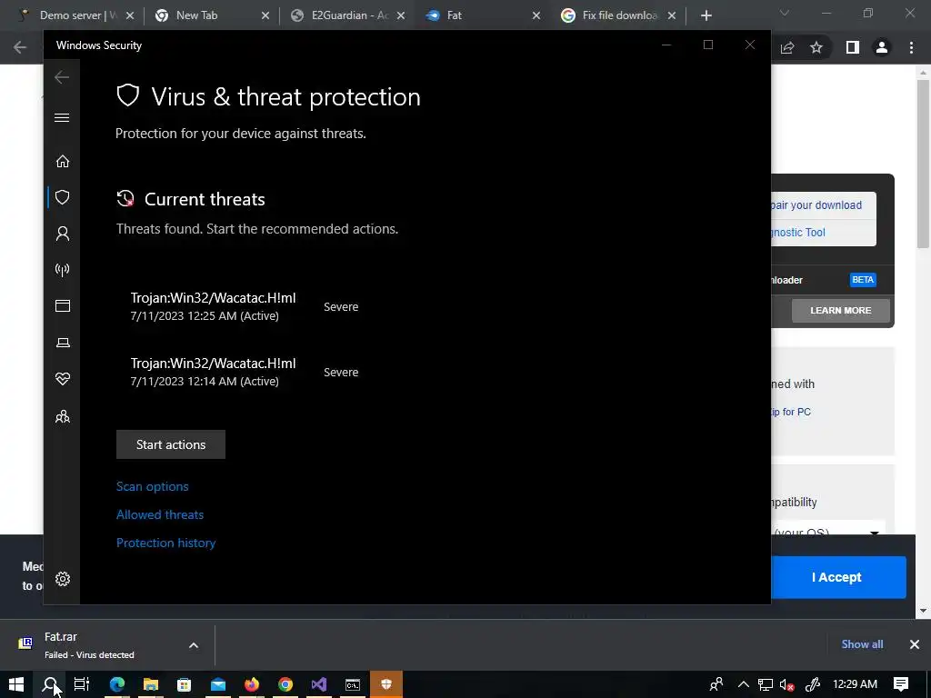The width and height of the screenshot is (931, 698).
Task: Open muted volume tray icon
Action: click(x=786, y=684)
